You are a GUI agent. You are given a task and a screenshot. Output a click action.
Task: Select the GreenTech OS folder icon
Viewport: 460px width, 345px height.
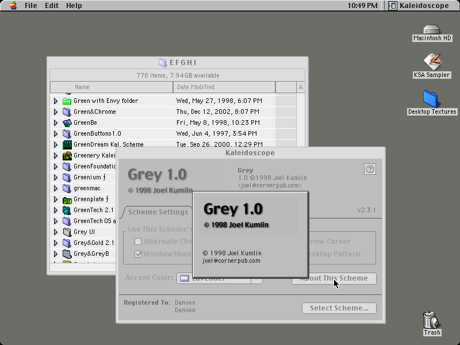tap(67, 221)
